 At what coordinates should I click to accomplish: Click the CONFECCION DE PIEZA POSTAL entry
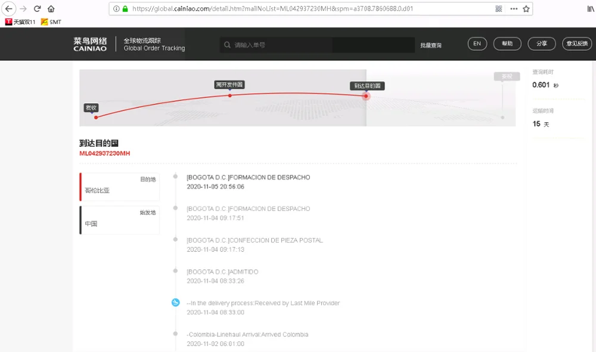254,240
